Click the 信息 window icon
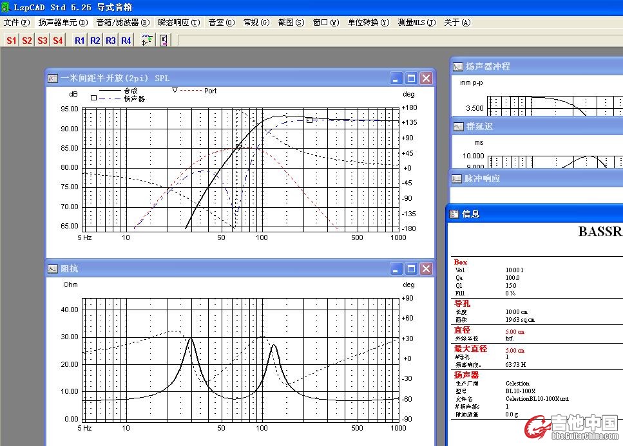Image resolution: width=623 pixels, height=446 pixels. click(454, 214)
